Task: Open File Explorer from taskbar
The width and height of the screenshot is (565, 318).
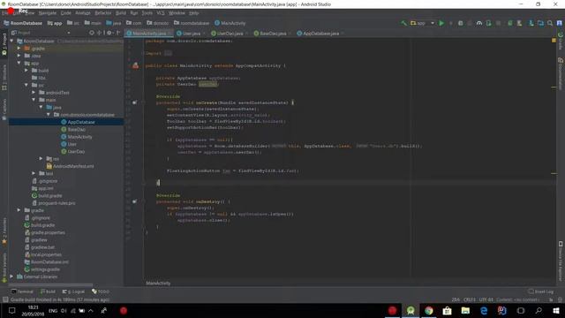Action: [x=465, y=310]
